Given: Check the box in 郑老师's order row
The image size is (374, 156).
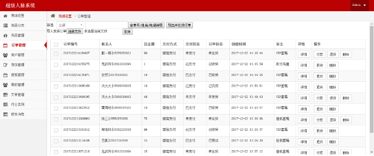Looking at the screenshot, I should 56,131.
